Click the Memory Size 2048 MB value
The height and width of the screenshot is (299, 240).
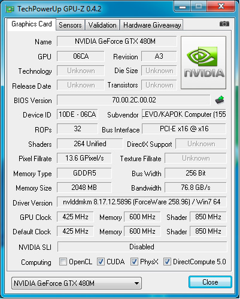pos(84,188)
